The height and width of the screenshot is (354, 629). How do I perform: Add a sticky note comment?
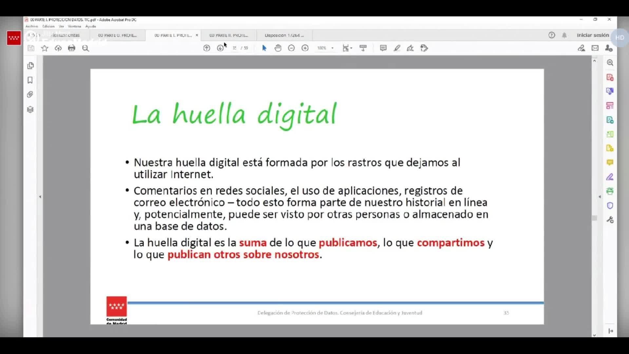(x=383, y=48)
